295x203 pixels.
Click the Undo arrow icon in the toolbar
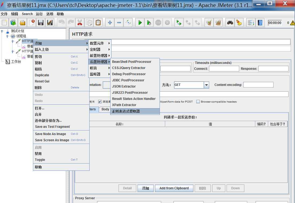[x=61, y=23]
